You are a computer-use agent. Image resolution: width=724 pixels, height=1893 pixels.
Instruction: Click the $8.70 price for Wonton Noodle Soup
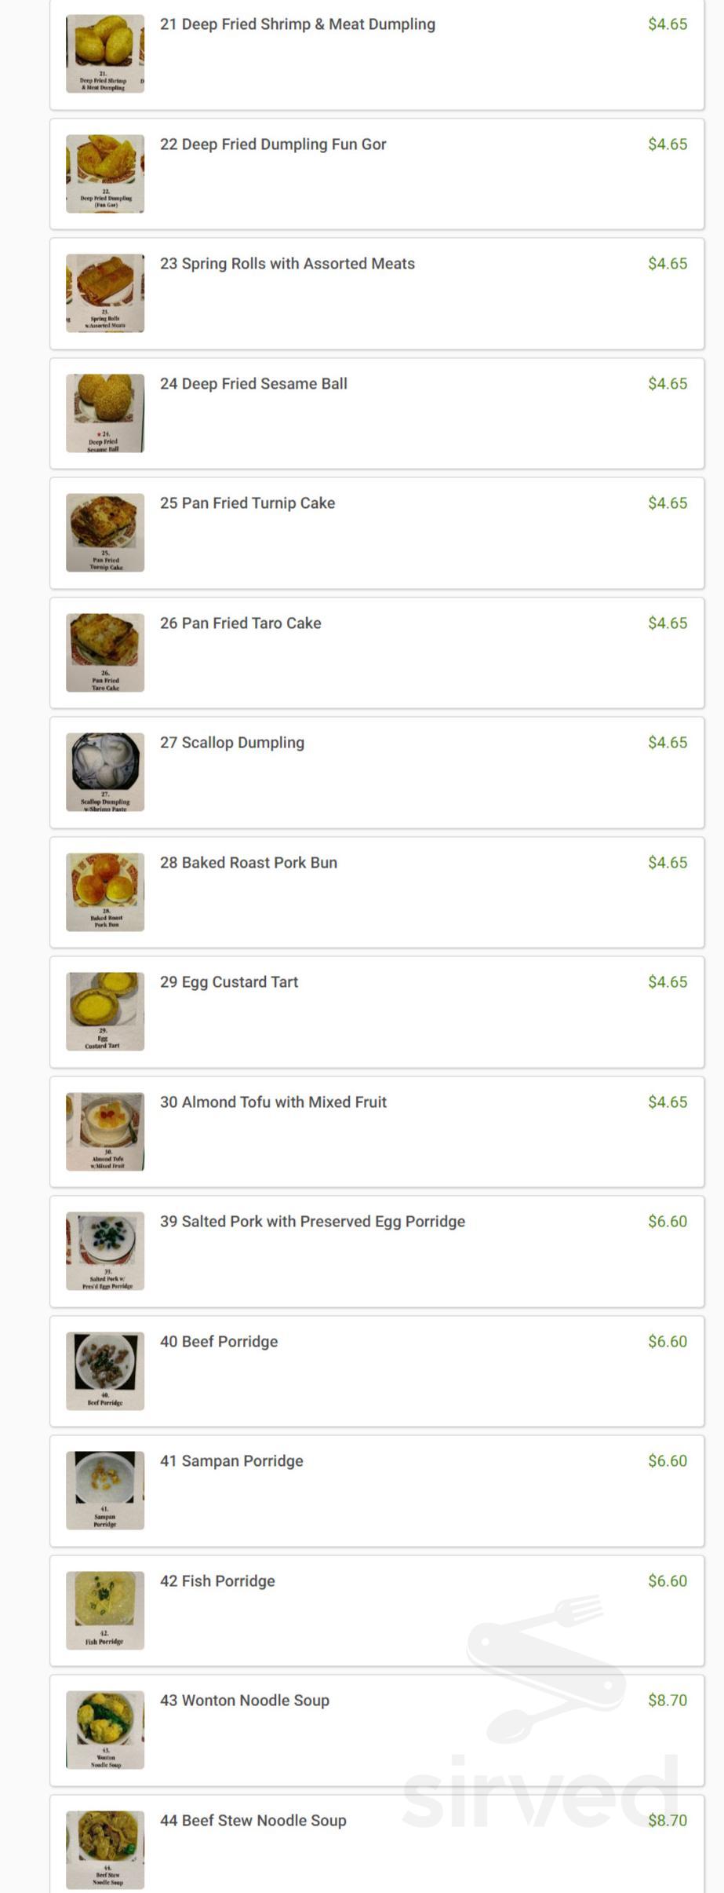[668, 1701]
